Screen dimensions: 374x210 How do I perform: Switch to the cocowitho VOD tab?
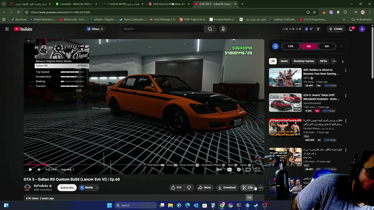click(x=76, y=4)
